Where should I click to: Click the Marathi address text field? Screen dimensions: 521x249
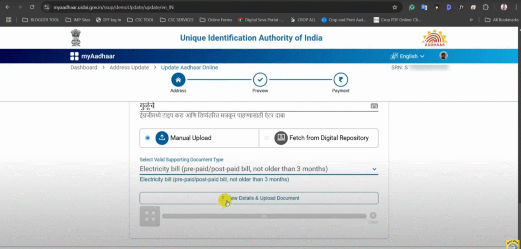(252, 106)
